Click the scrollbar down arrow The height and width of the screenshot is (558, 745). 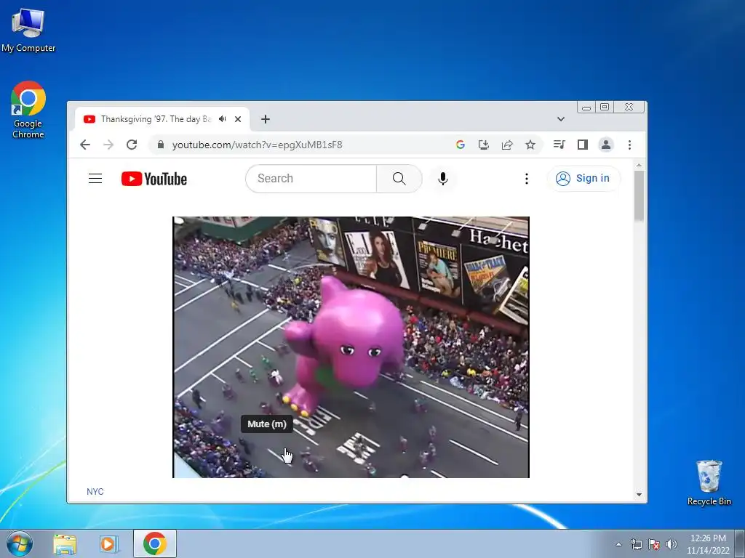pos(639,494)
